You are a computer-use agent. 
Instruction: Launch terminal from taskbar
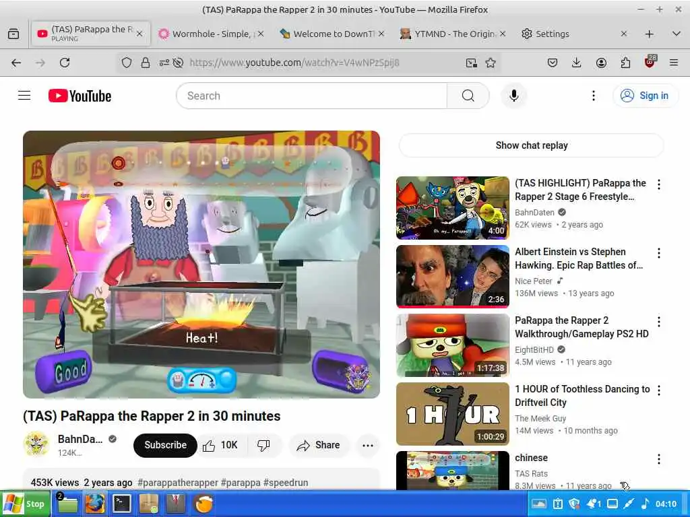click(x=121, y=504)
